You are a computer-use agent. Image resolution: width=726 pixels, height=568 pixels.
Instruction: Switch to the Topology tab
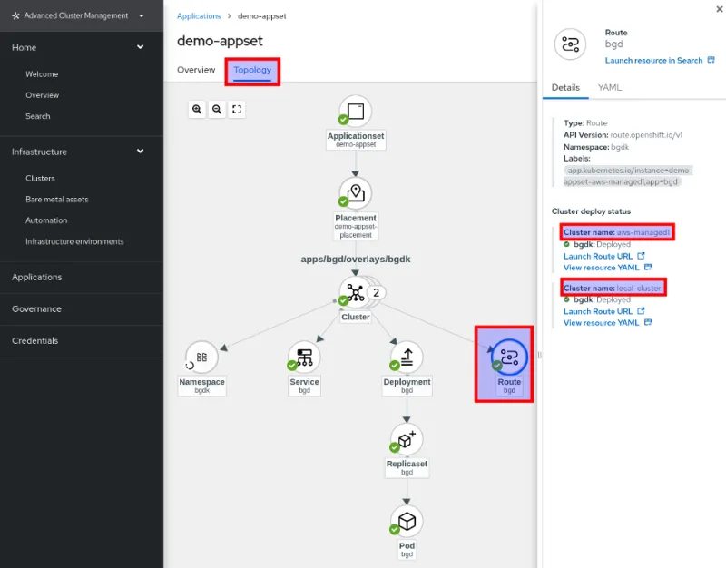tap(252, 71)
